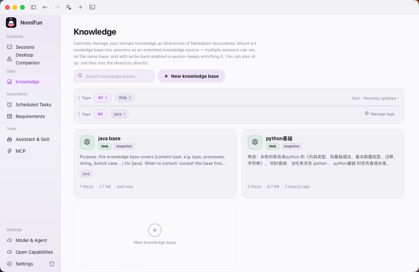Click the Sessions chat icon

point(9,47)
